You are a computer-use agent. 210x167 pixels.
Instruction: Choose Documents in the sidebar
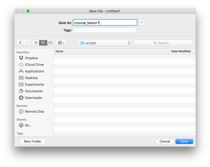click(33, 91)
